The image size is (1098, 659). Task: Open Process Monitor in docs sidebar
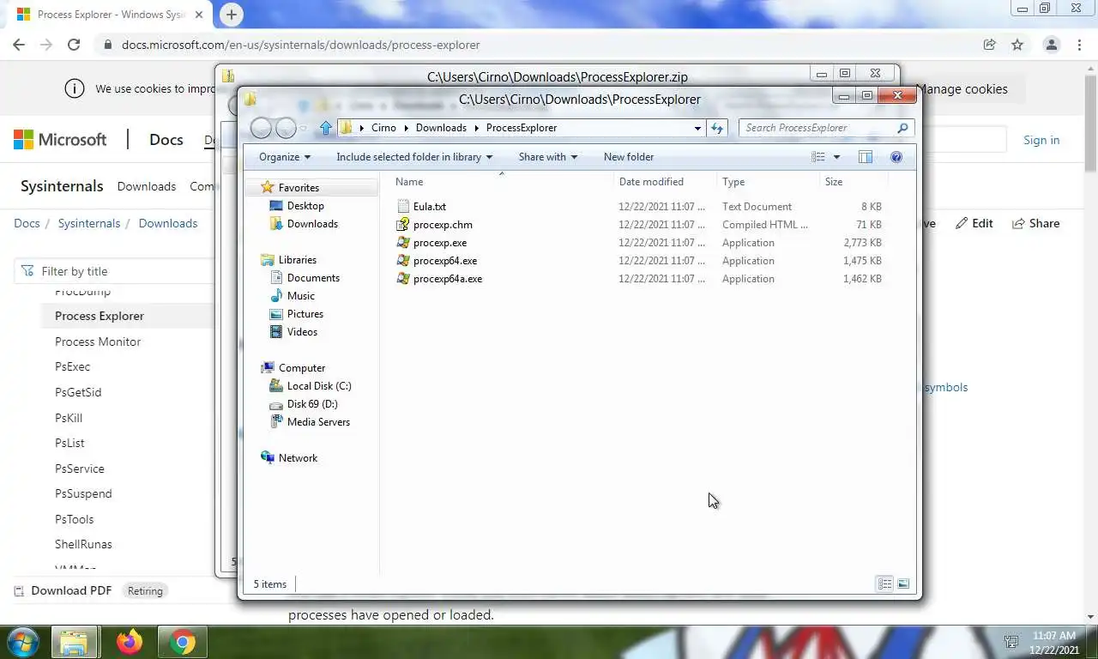click(x=98, y=342)
